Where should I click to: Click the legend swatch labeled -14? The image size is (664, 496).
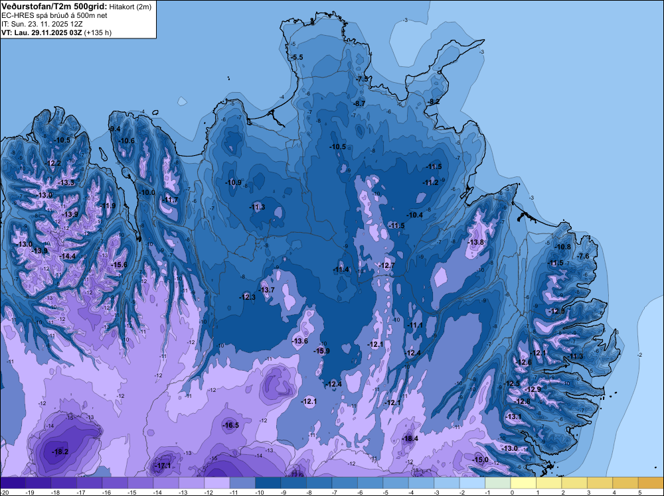(x=166, y=483)
